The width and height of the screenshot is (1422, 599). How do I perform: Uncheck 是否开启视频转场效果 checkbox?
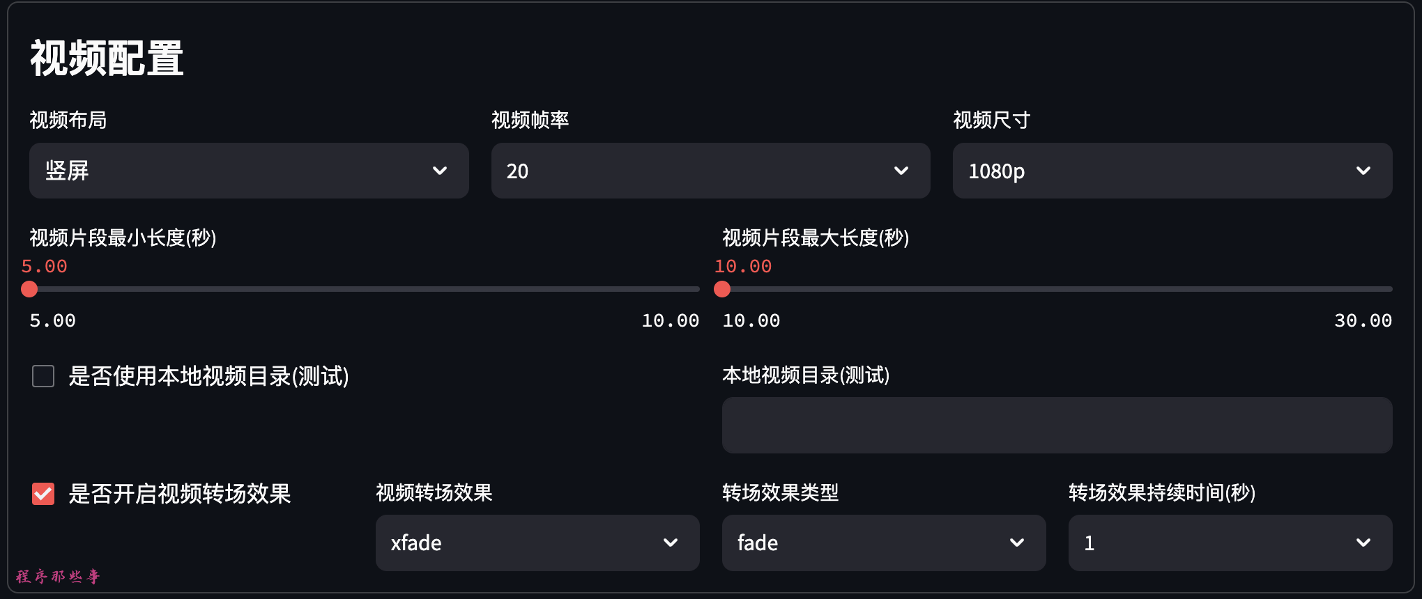(x=43, y=494)
